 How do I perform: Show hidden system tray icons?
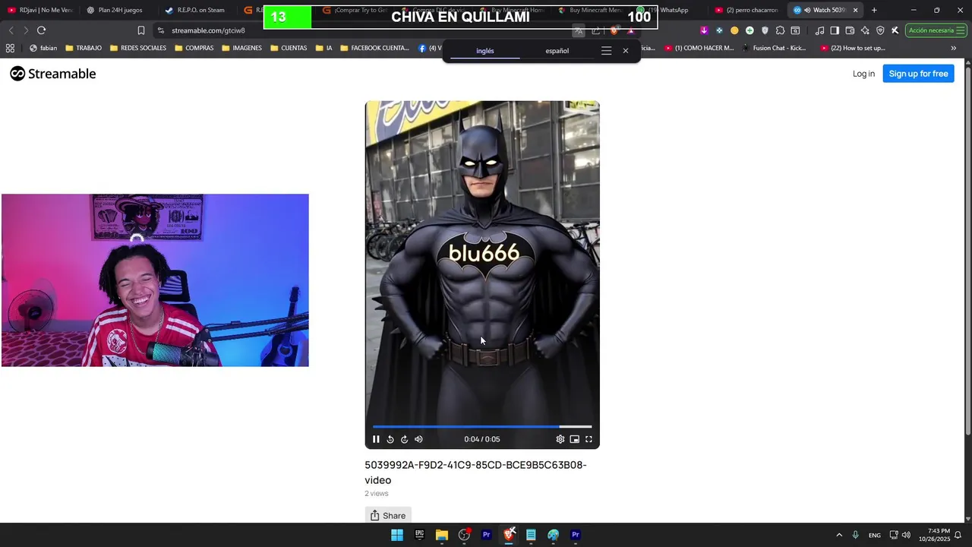839,535
